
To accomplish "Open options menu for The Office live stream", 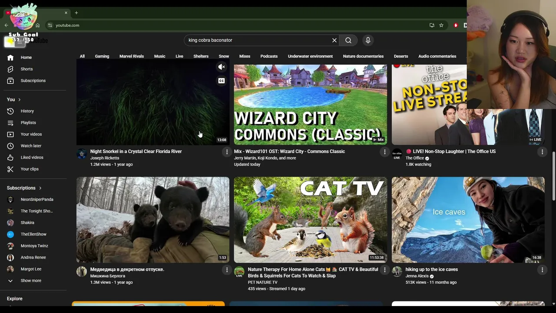I will pyautogui.click(x=542, y=152).
